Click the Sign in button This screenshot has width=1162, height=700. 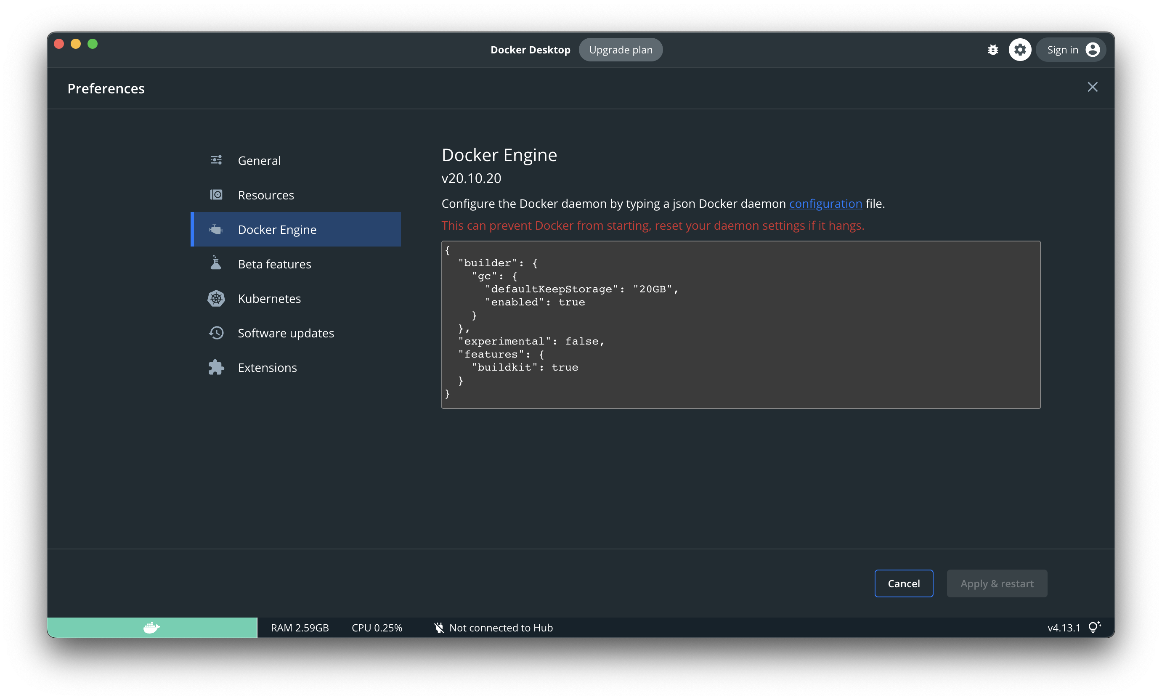click(x=1062, y=50)
